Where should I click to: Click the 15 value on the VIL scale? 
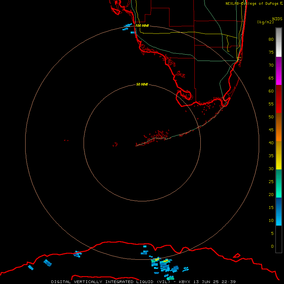[271, 208]
